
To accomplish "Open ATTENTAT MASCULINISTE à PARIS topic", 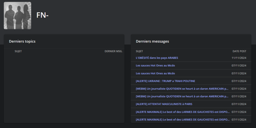I will [164, 104].
